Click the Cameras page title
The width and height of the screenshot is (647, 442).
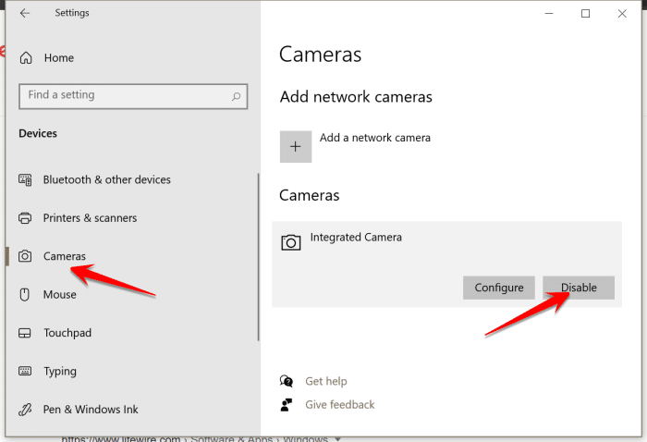pos(320,55)
